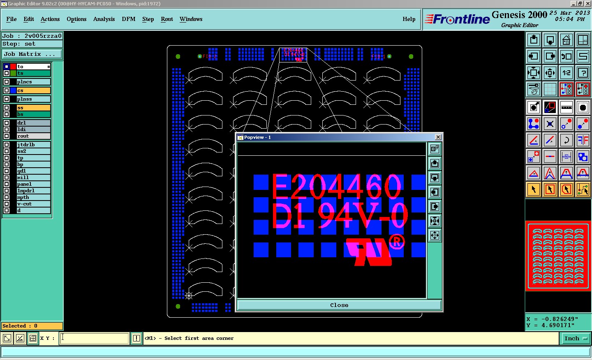The width and height of the screenshot is (592, 360).
Task: Click the 'Selected : 0' status field
Action: click(x=32, y=326)
